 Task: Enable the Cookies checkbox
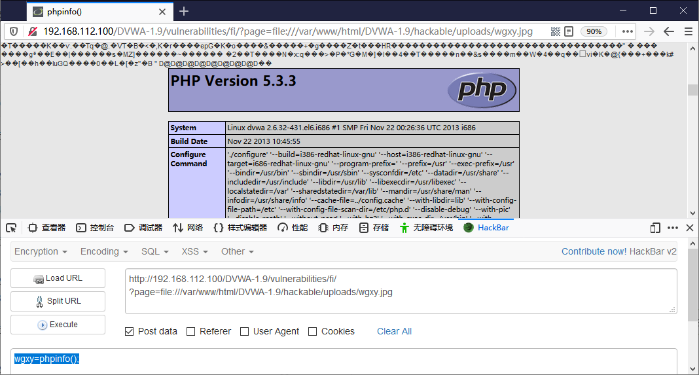[x=312, y=331]
